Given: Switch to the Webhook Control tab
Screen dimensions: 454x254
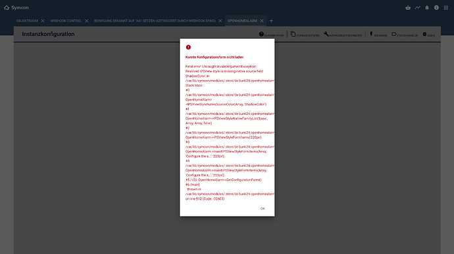Looking at the screenshot, I should pos(66,21).
